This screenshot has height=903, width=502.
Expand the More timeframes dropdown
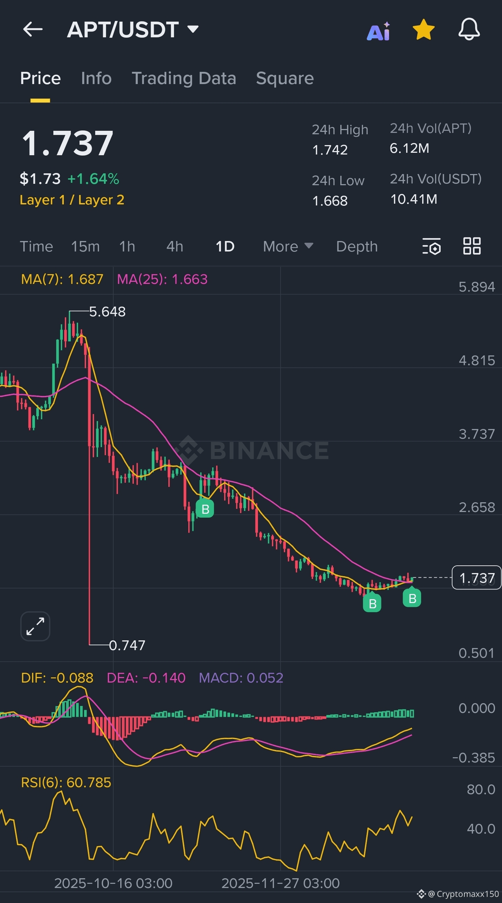pyautogui.click(x=288, y=247)
